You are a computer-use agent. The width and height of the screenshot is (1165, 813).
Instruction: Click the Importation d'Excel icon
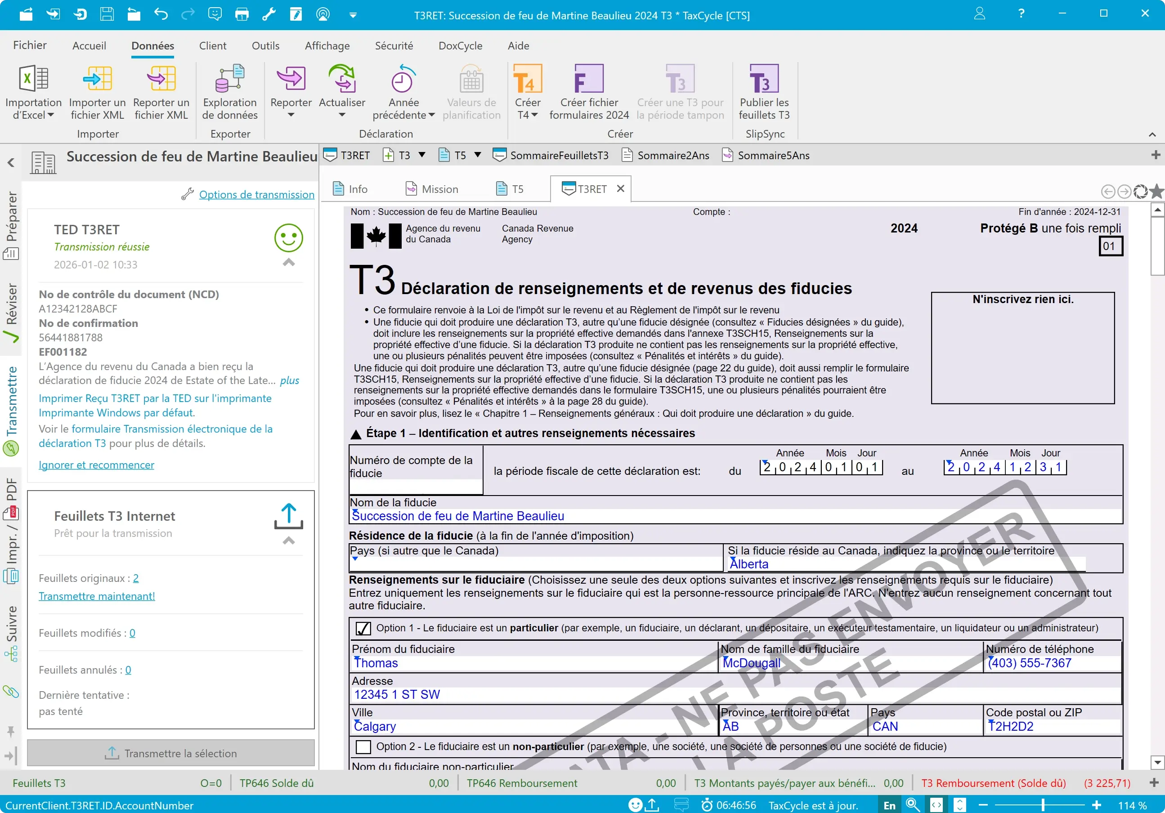[x=32, y=79]
